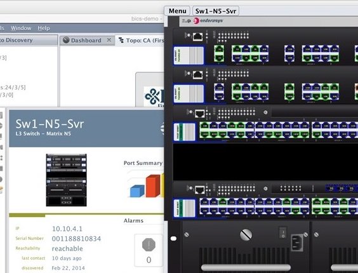Click the slot 1 RJ45 console port
The width and height of the screenshot is (358, 273).
click(x=197, y=37)
